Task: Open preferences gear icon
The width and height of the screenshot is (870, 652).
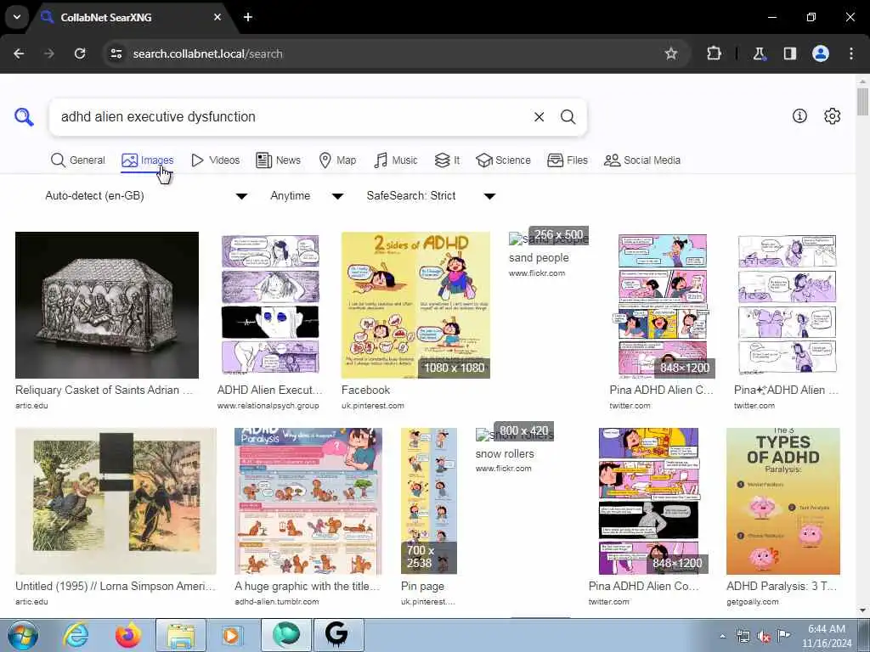Action: [x=832, y=115]
